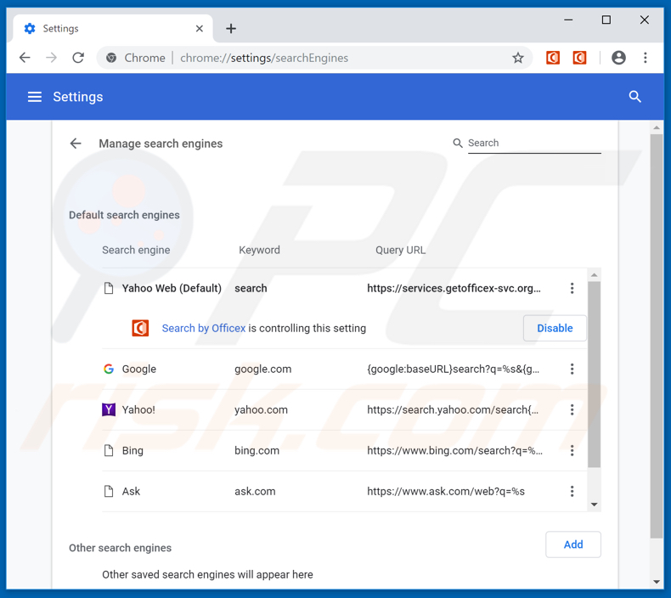Open the Chrome profile avatar menu
Screen dimensions: 671x598
[618, 58]
